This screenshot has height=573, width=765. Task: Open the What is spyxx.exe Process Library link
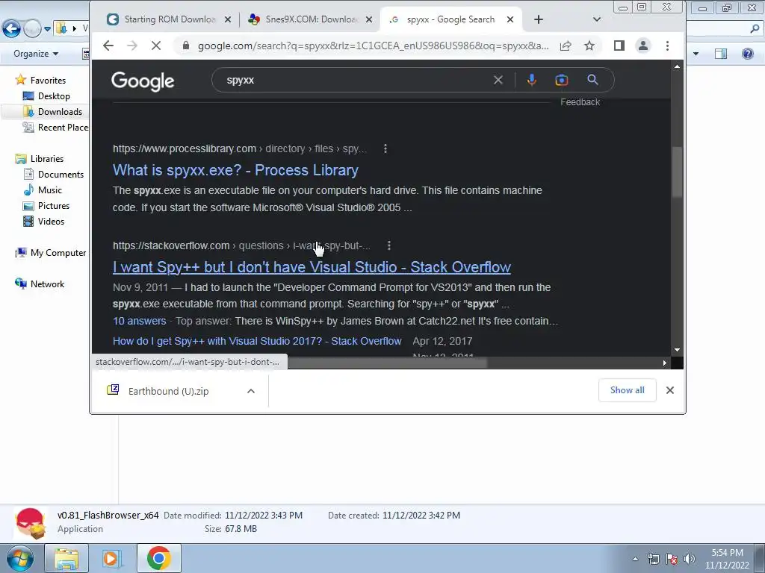(235, 170)
